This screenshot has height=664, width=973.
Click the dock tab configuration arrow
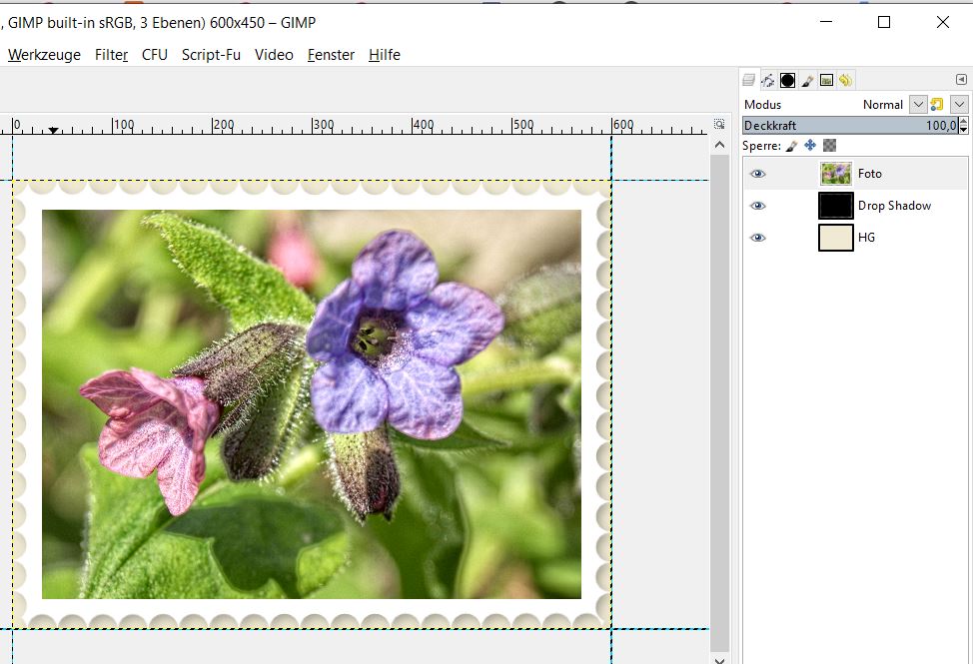point(961,81)
